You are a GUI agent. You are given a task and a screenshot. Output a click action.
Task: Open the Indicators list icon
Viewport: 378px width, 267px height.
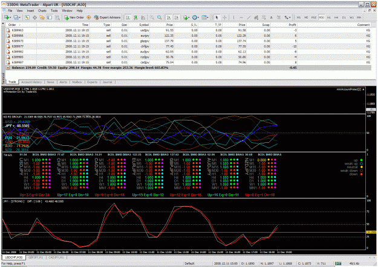[x=185, y=17]
